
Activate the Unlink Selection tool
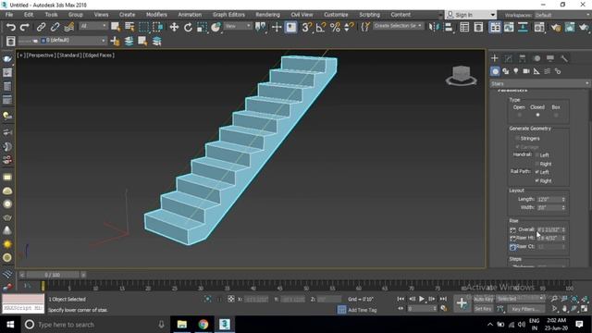[x=55, y=27]
